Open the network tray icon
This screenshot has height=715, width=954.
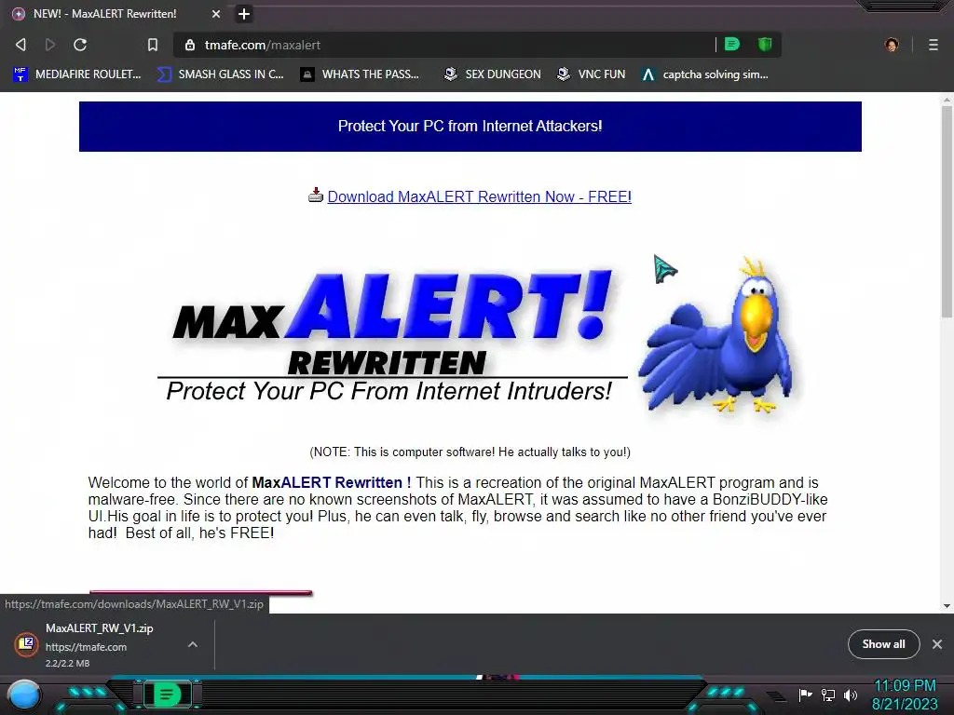click(x=828, y=695)
